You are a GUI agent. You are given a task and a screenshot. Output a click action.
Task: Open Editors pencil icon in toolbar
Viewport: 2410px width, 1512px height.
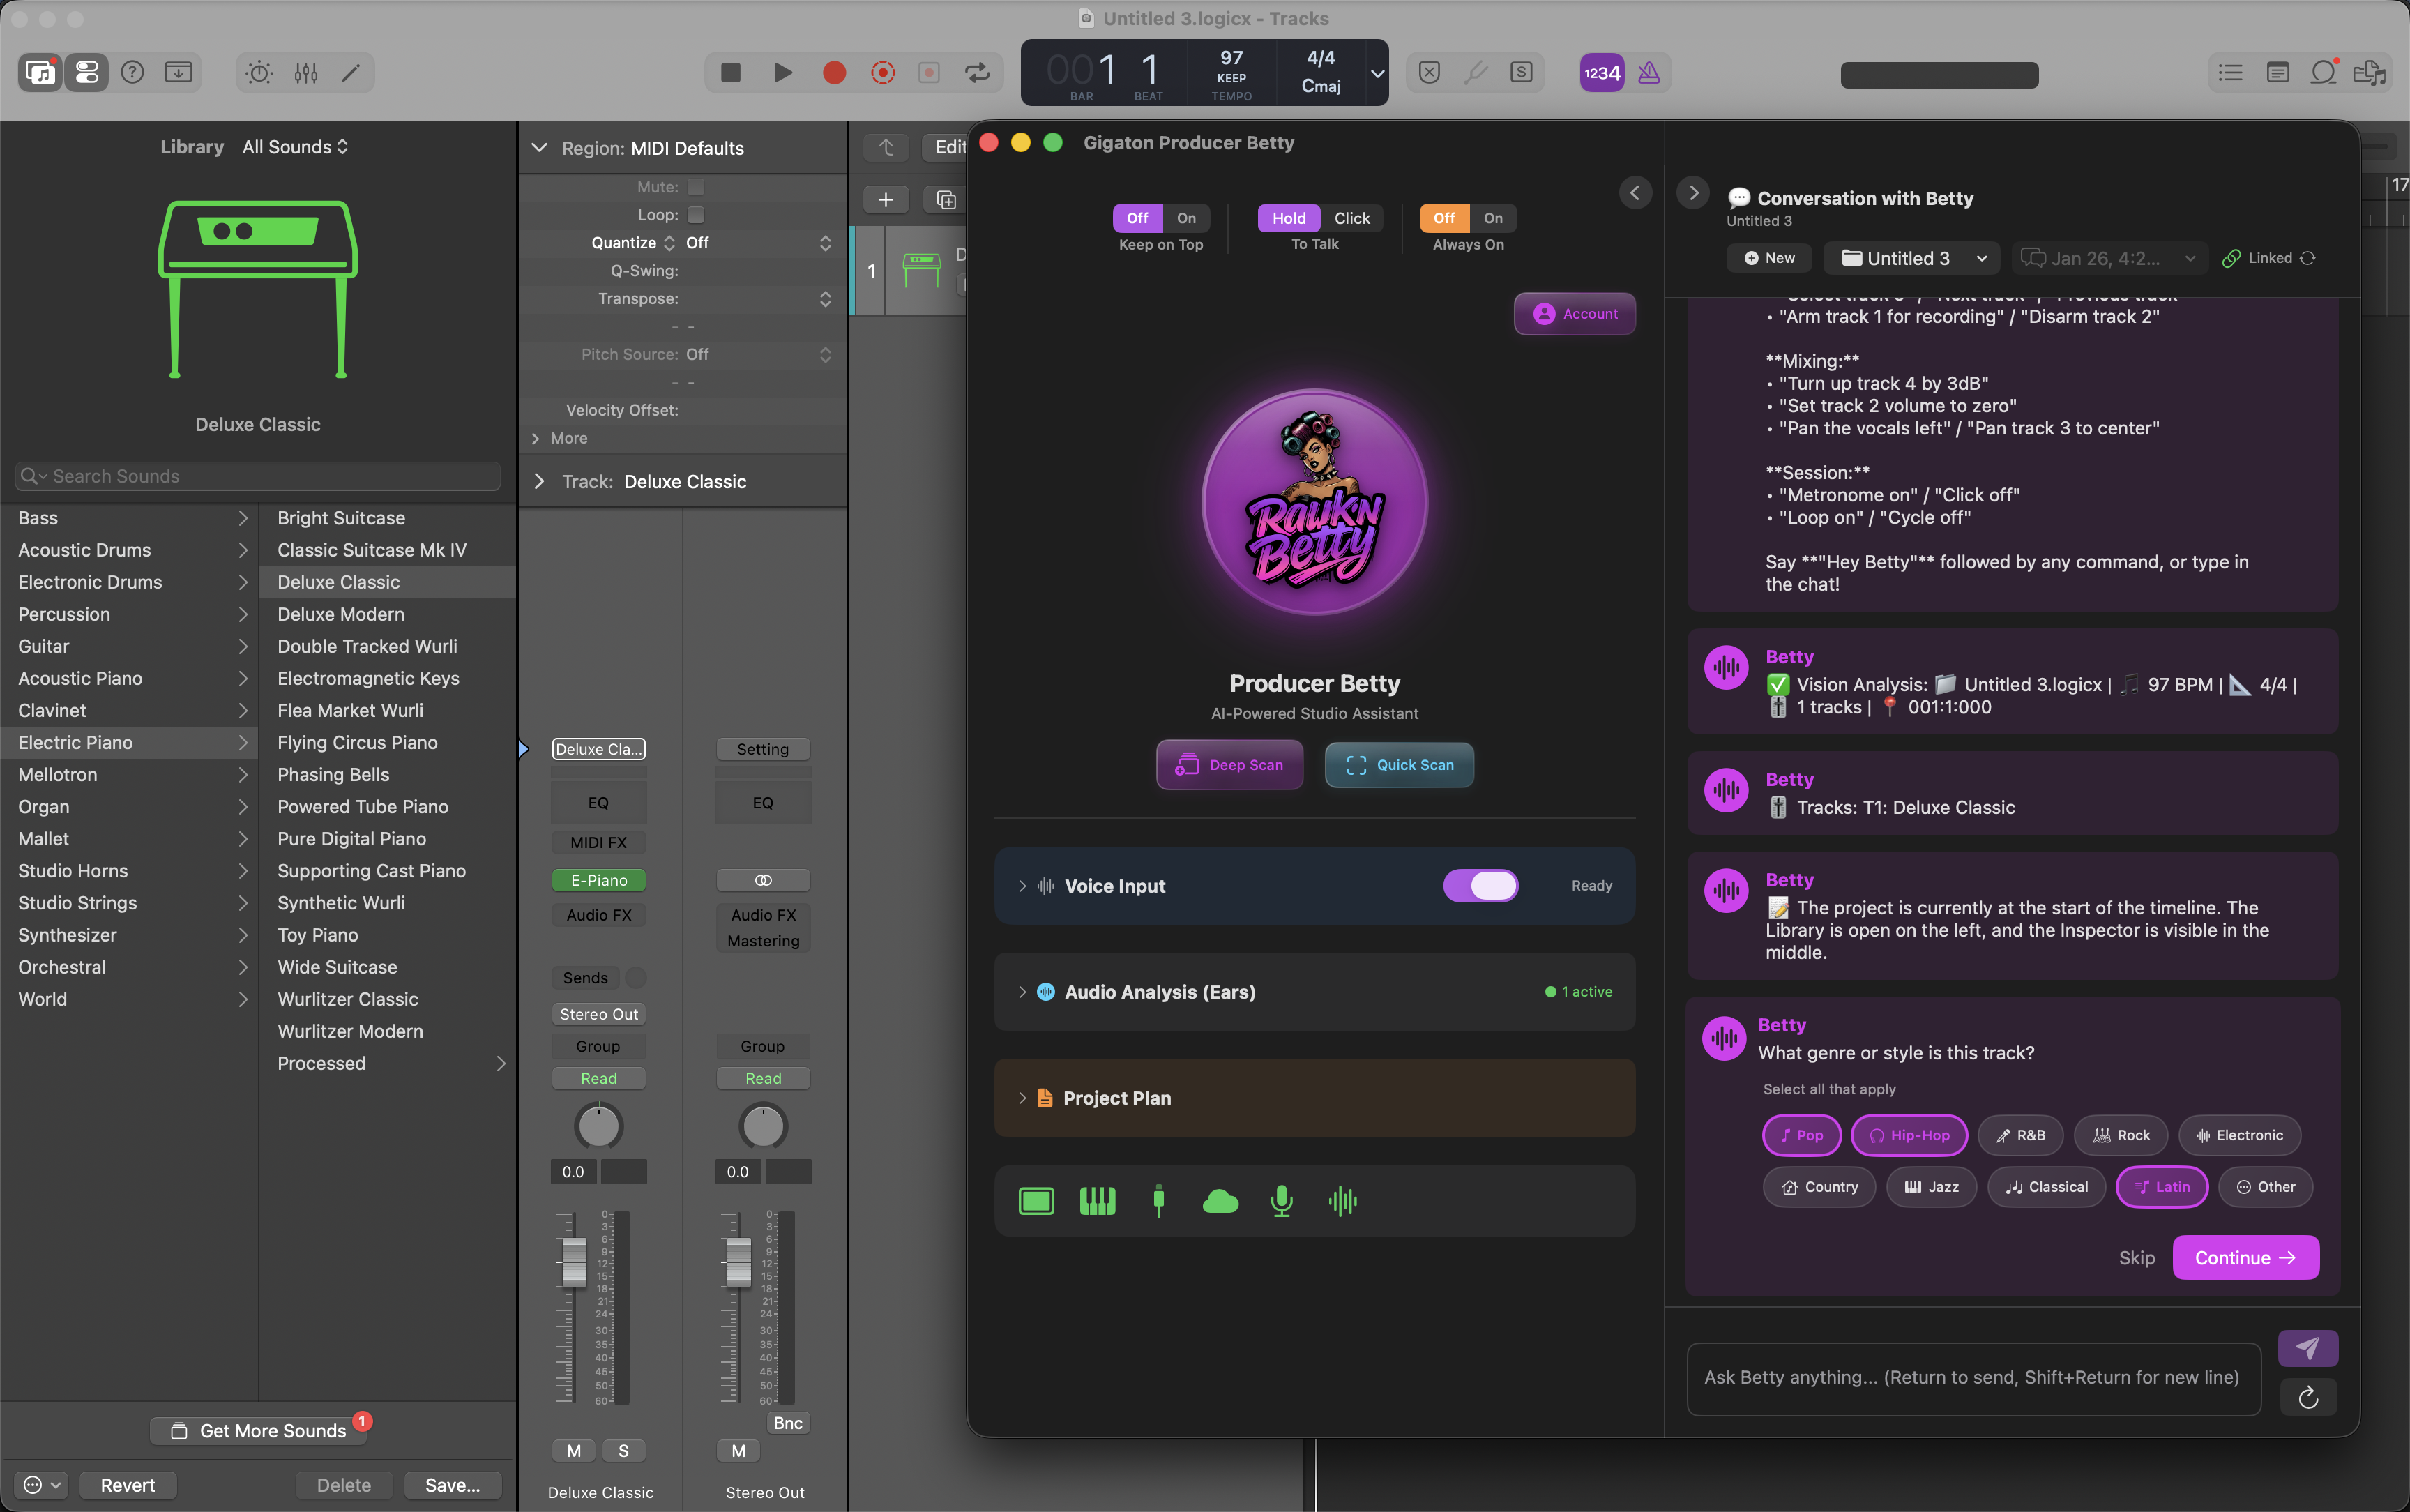click(351, 72)
